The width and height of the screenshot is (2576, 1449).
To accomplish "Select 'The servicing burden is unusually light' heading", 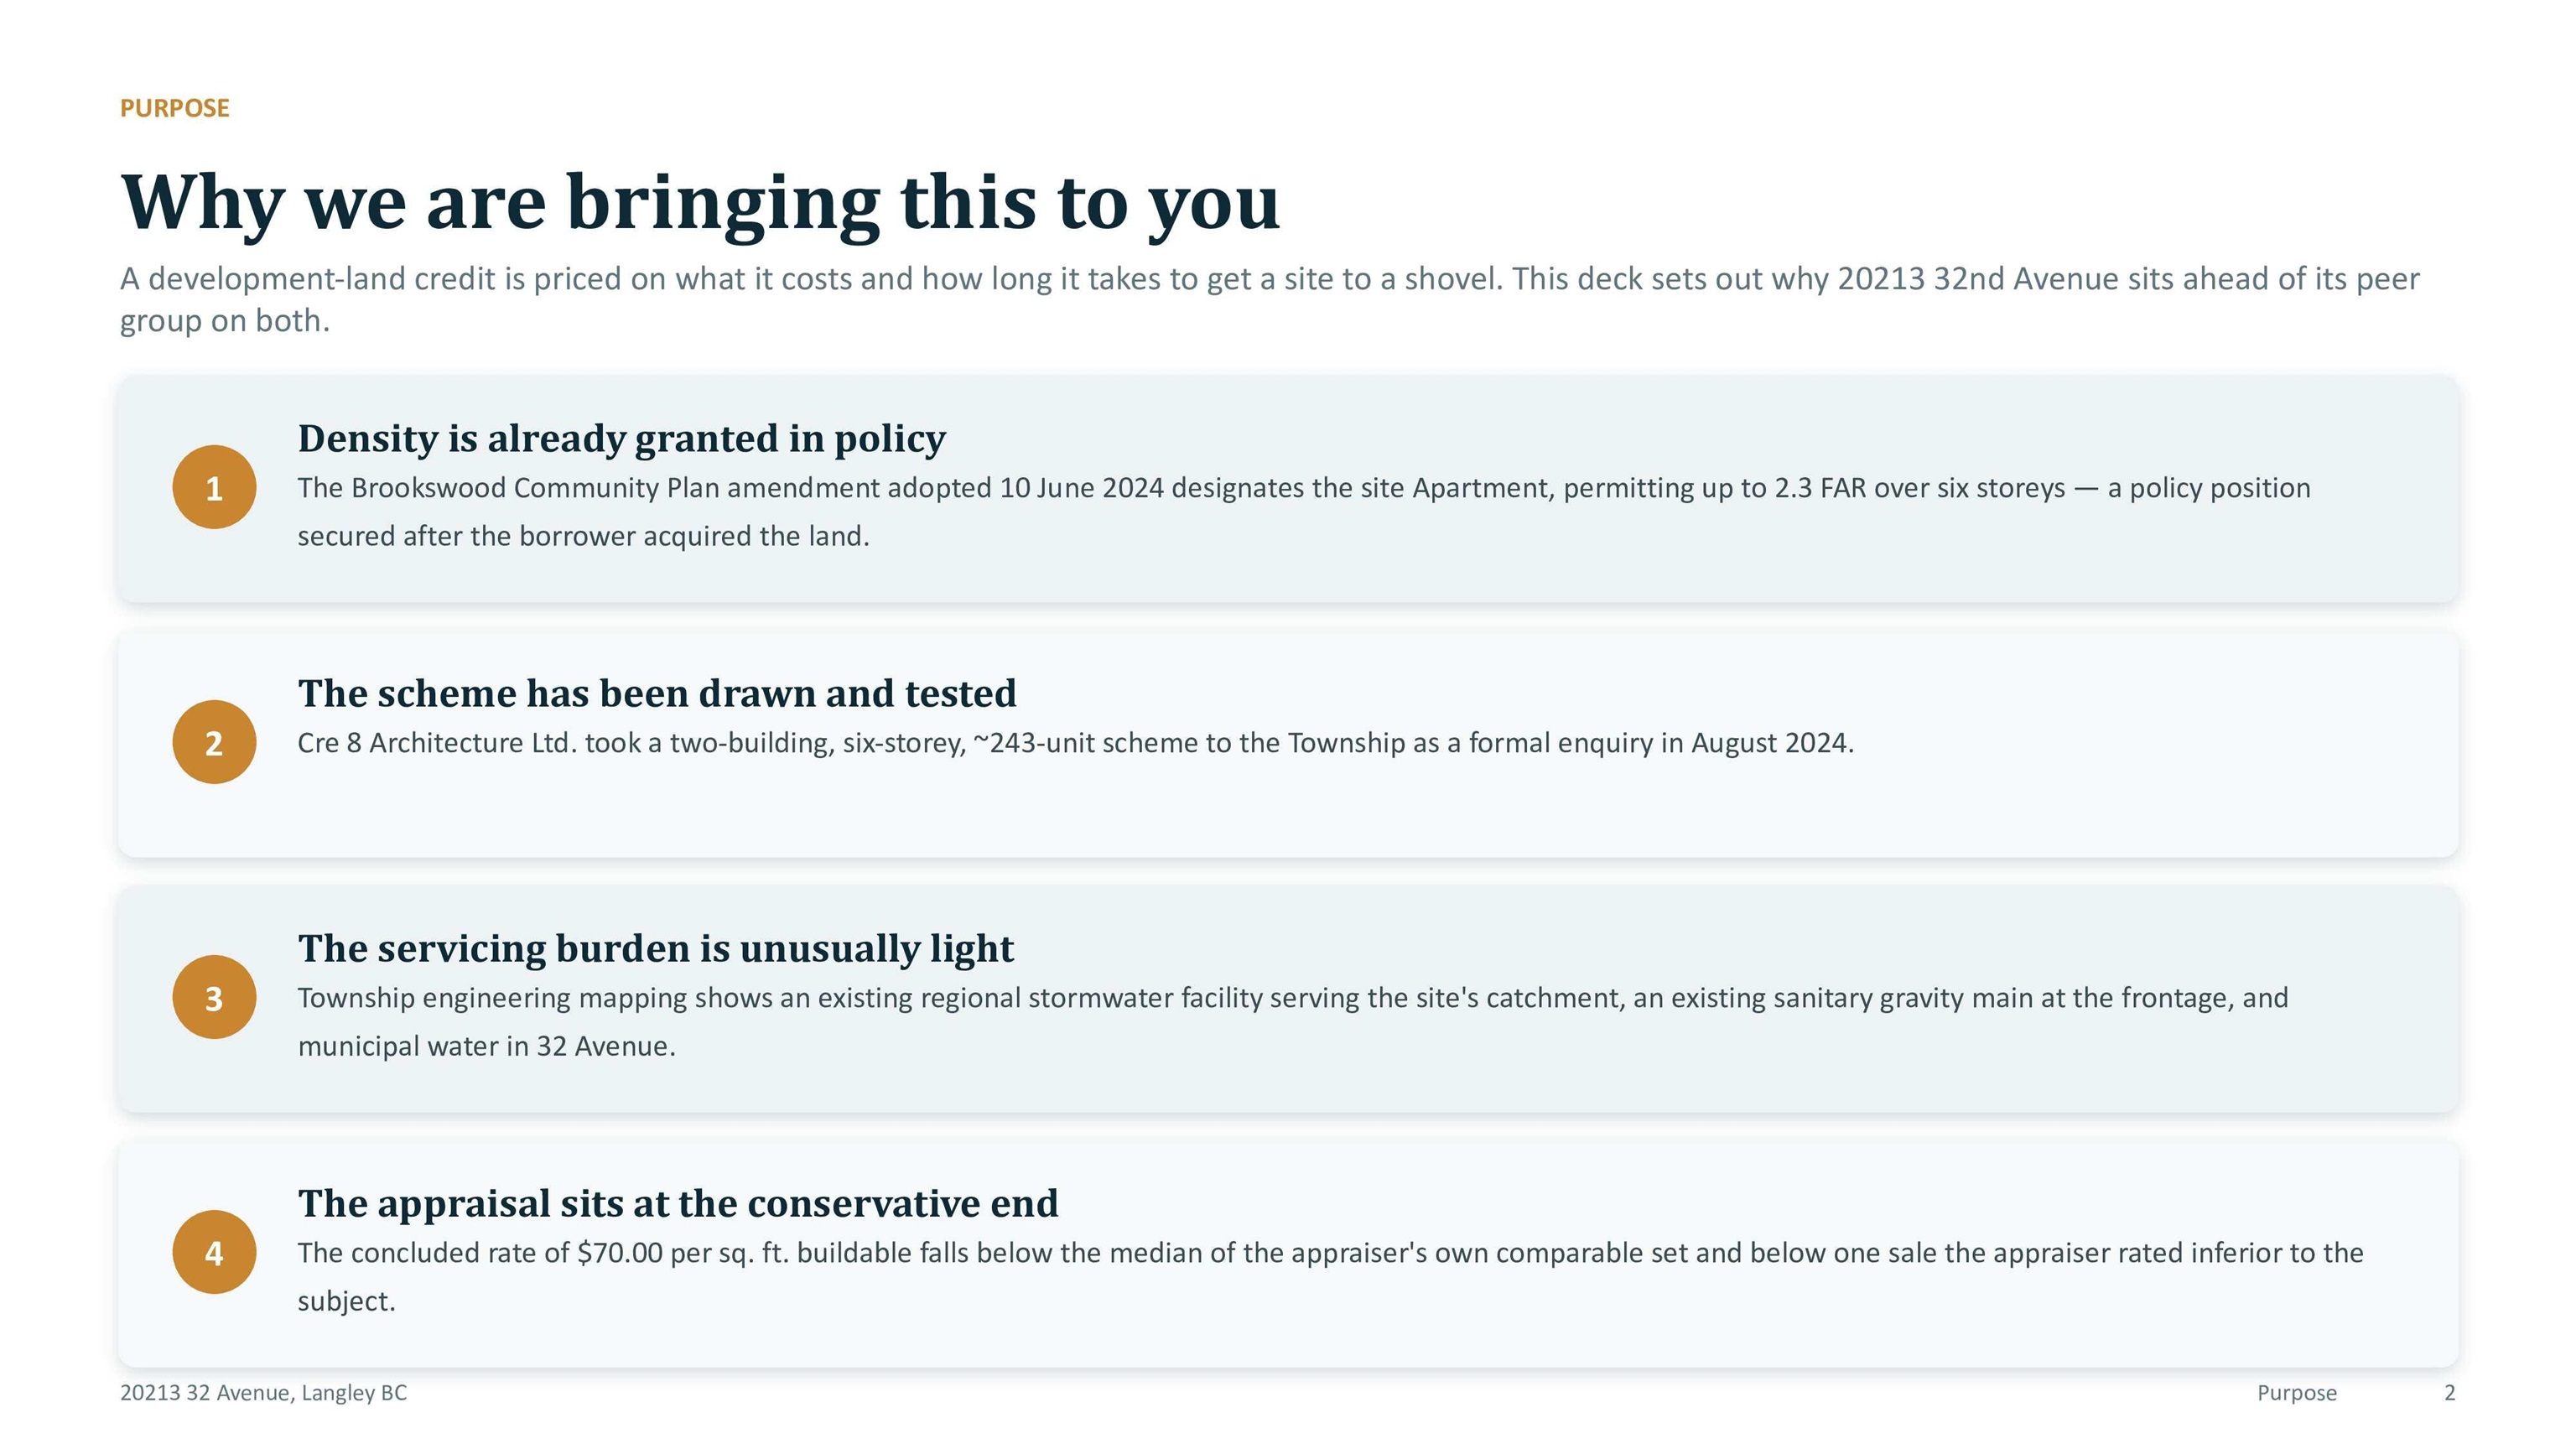I will pyautogui.click(x=656, y=949).
